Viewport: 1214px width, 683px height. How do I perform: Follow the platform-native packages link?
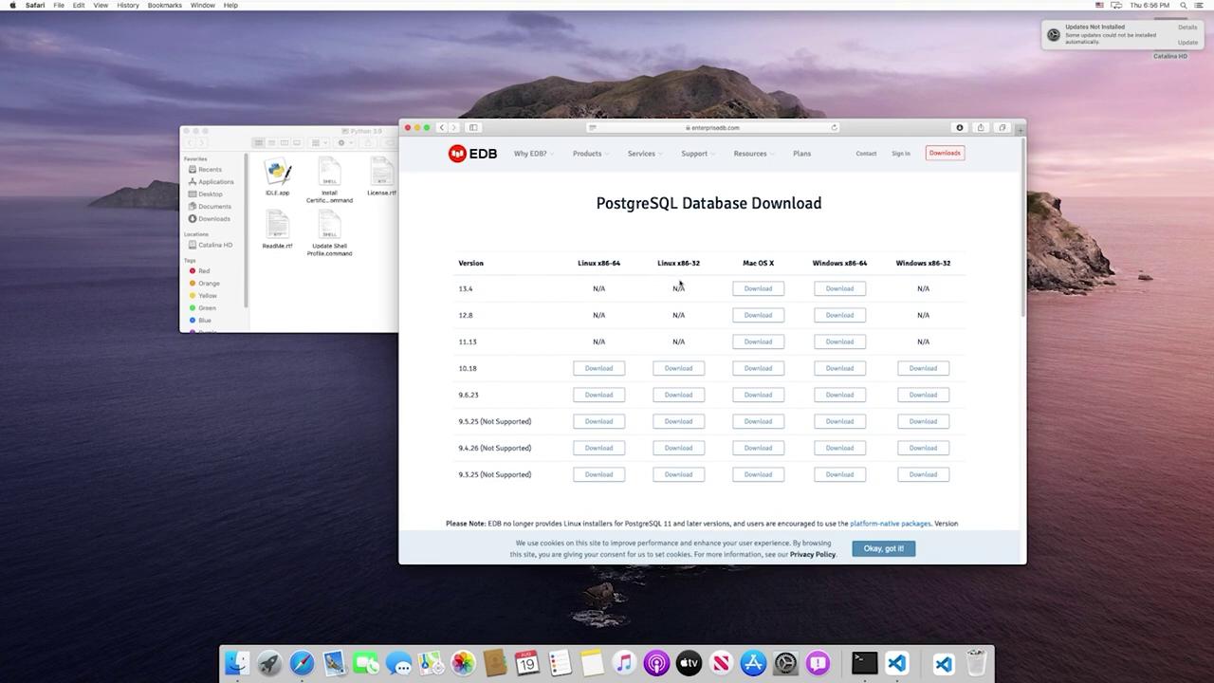click(891, 524)
